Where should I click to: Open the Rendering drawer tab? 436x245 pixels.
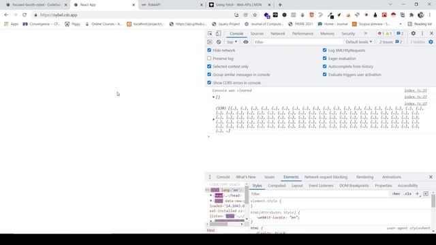click(364, 177)
